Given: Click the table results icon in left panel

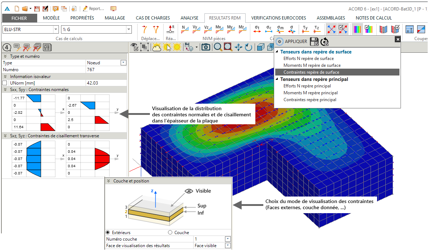Looking at the screenshot, I should point(47,47).
